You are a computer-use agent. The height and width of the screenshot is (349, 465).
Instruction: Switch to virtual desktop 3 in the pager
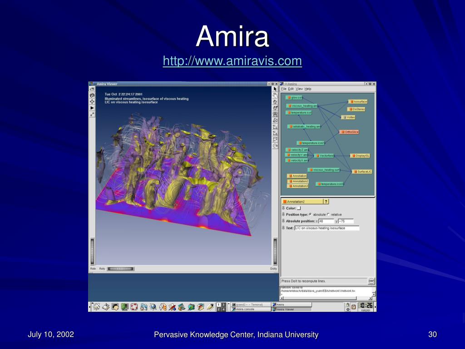223,304
